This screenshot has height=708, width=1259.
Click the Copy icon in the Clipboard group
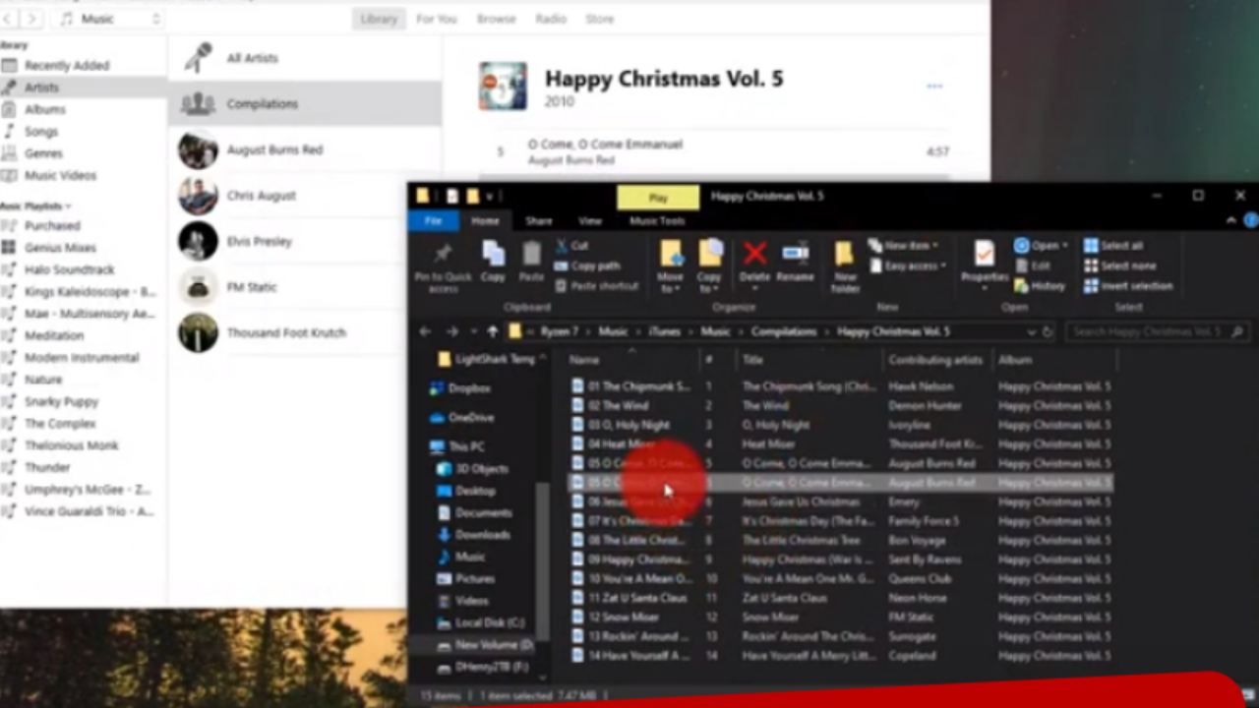[x=493, y=255]
